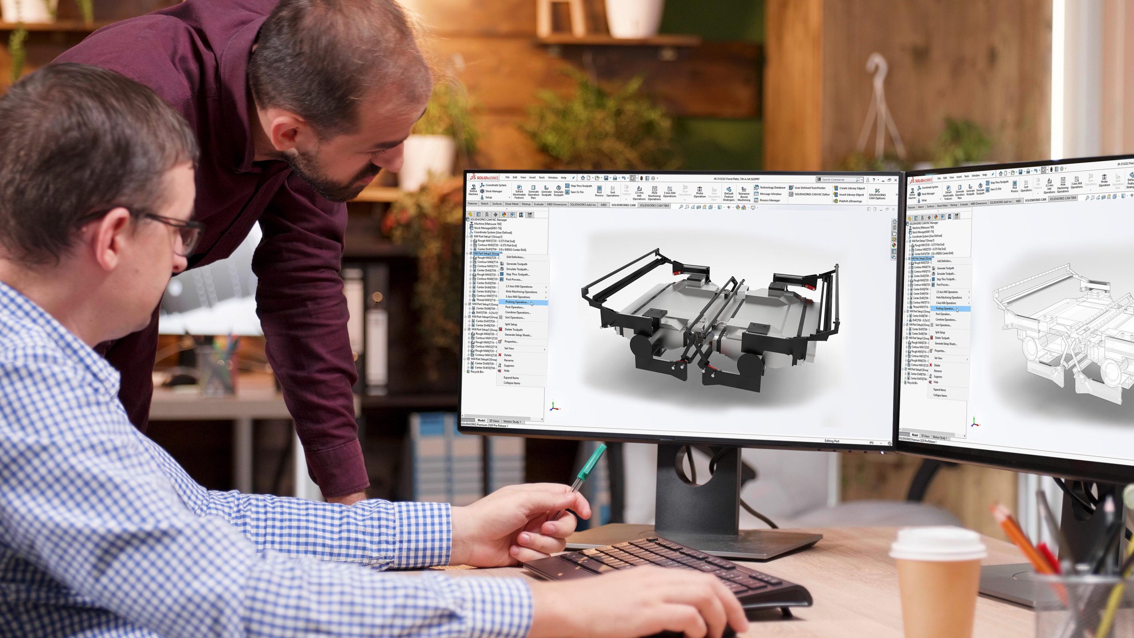Click the Print icon on left monitor
Image resolution: width=1134 pixels, height=638 pixels.
coord(615,178)
